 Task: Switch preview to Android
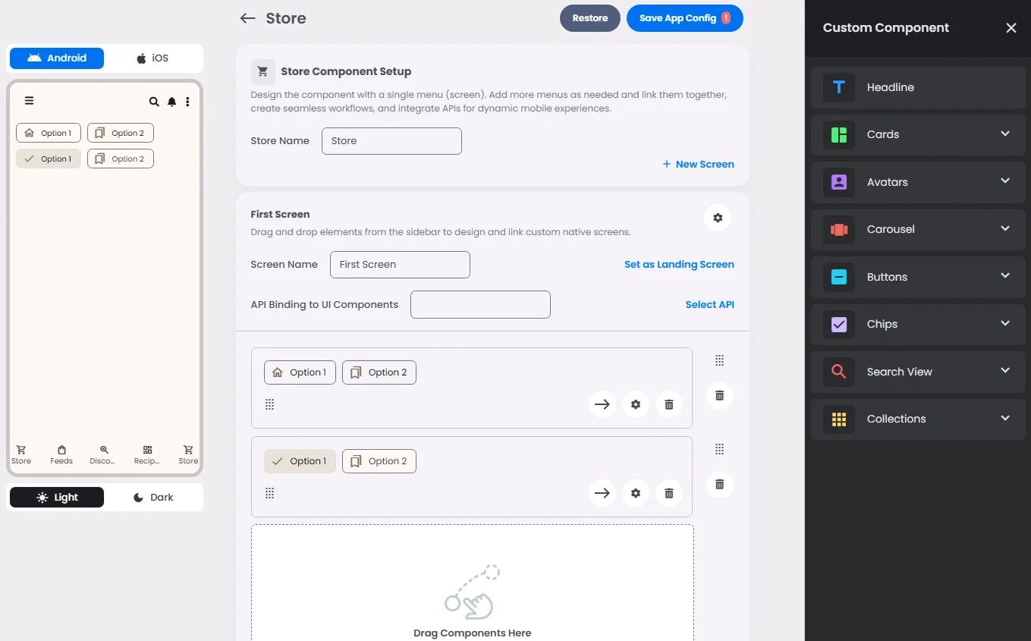tap(57, 58)
